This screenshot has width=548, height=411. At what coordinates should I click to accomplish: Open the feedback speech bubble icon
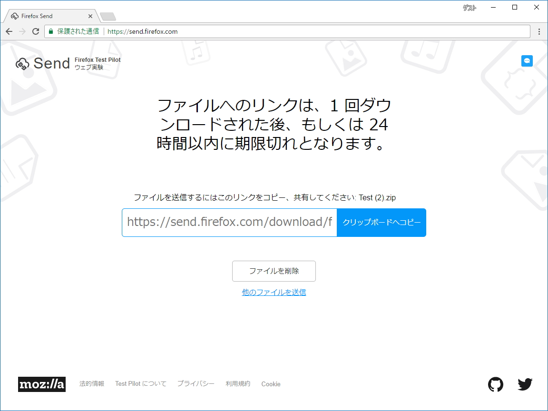tap(527, 61)
